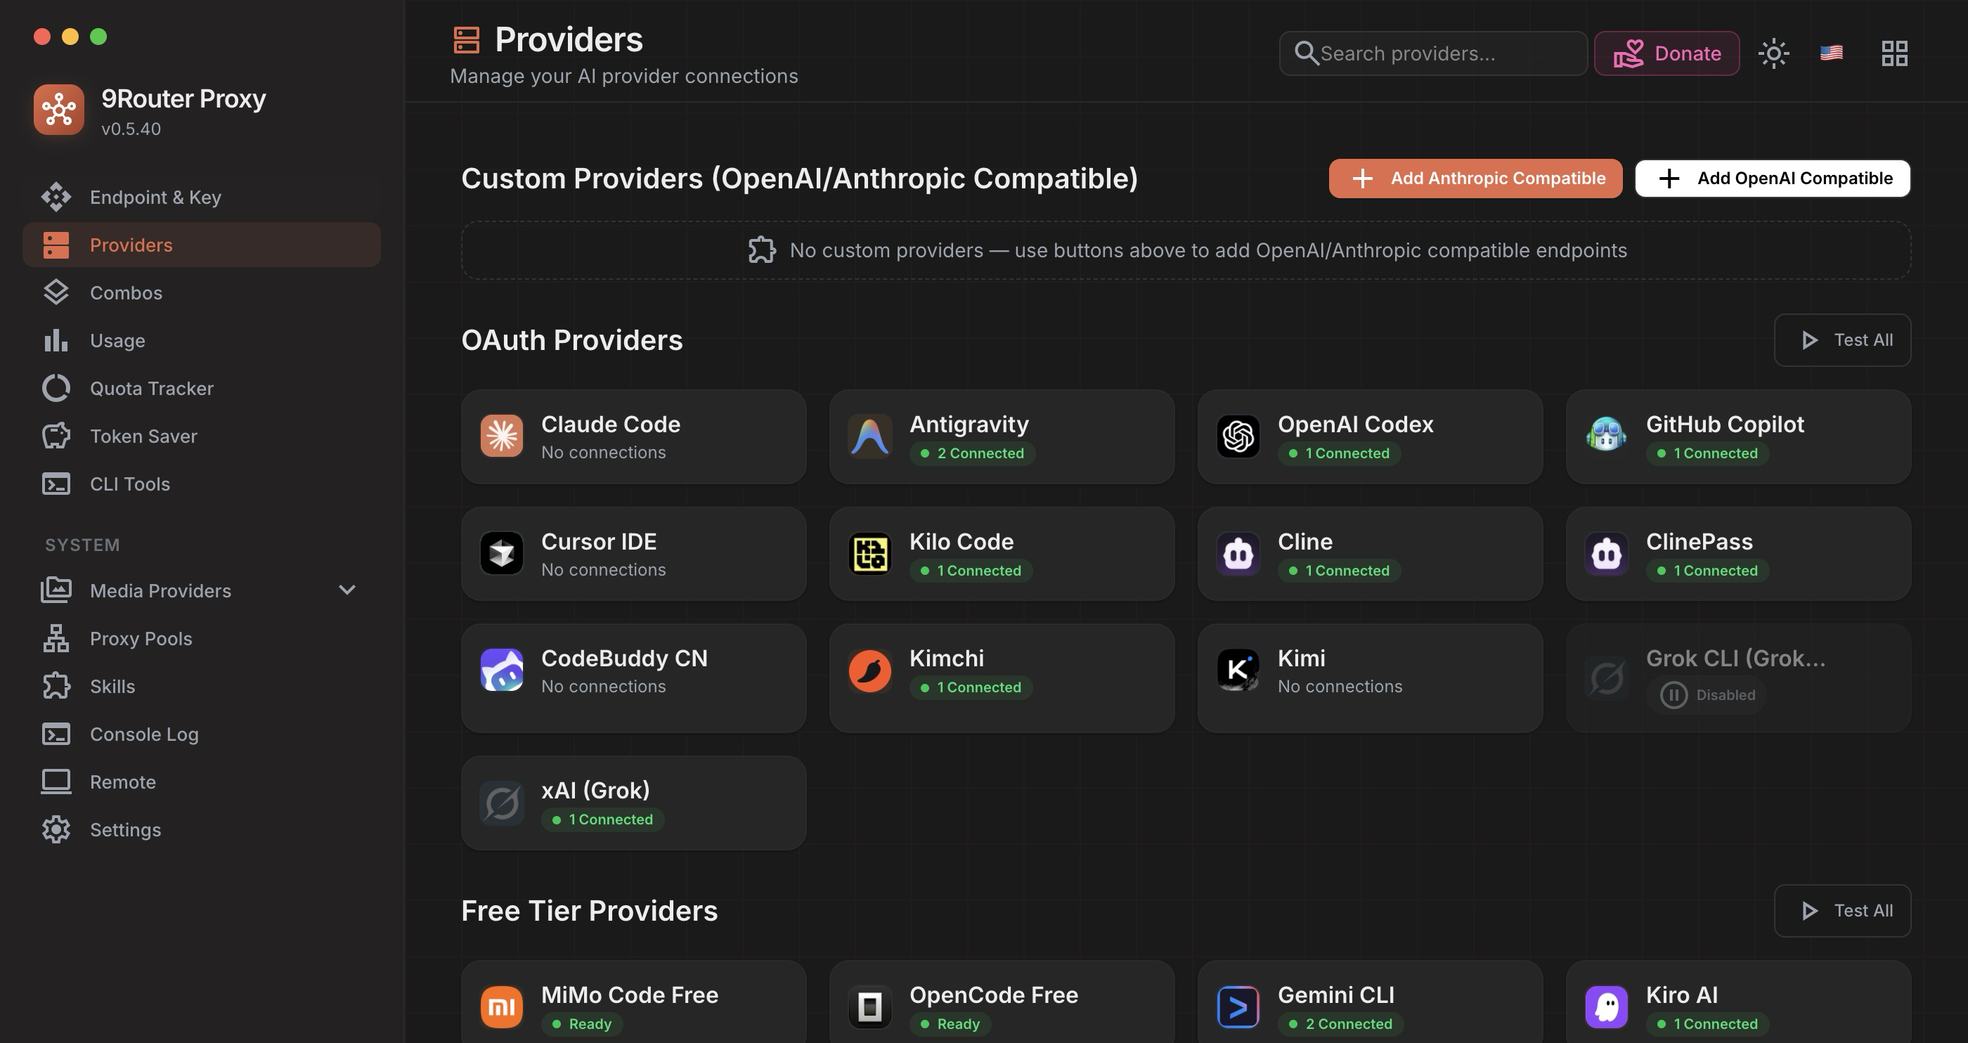
Task: Click the Grok CLI Disabled badge
Action: pyautogui.click(x=1707, y=695)
